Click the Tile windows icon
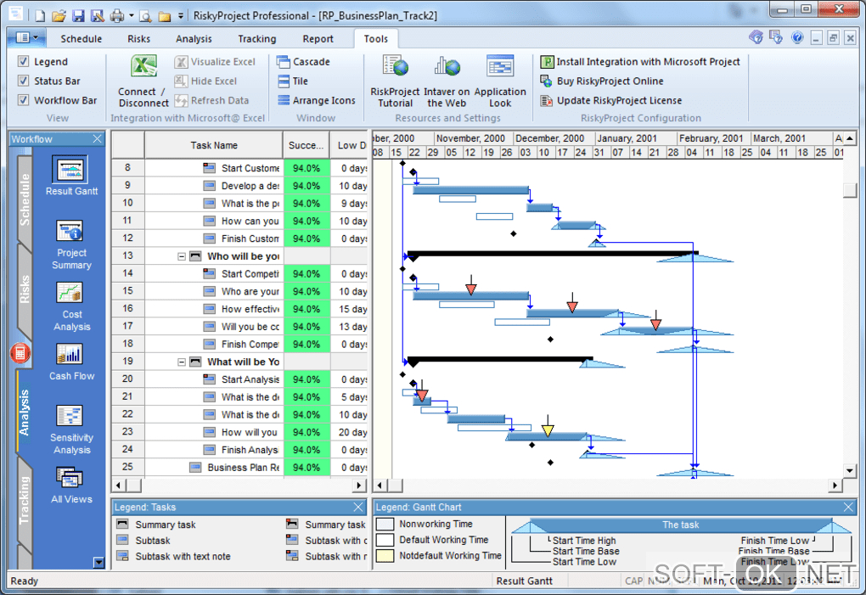Screen dimensions: 866x595 (284, 81)
